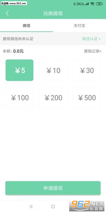The height and width of the screenshot is (213, 106).
Task: Open 提现记录> withdrawal history
Action: (92, 51)
